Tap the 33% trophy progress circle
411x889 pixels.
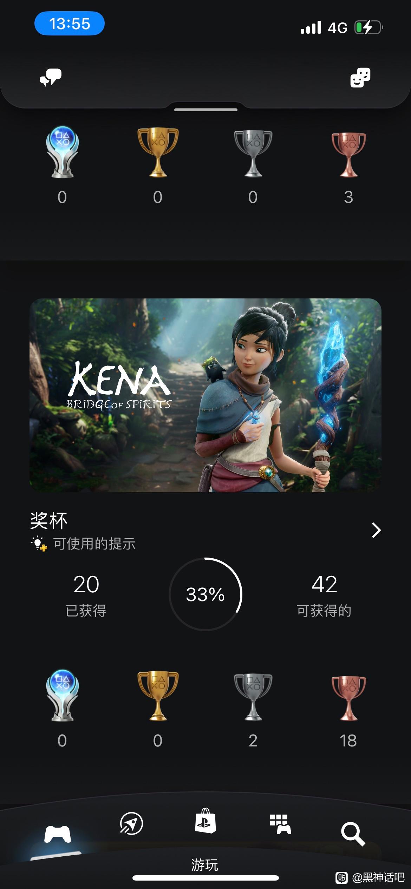click(205, 594)
